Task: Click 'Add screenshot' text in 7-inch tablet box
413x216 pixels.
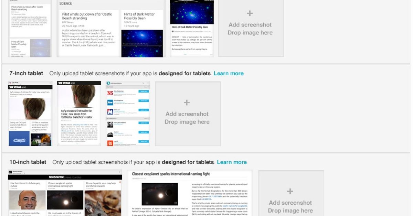Action: click(x=187, y=114)
